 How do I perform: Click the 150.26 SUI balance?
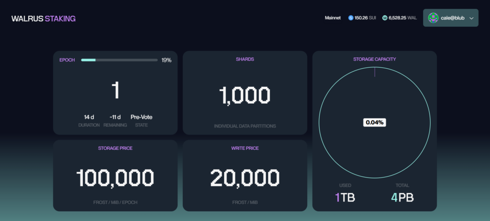click(x=365, y=18)
